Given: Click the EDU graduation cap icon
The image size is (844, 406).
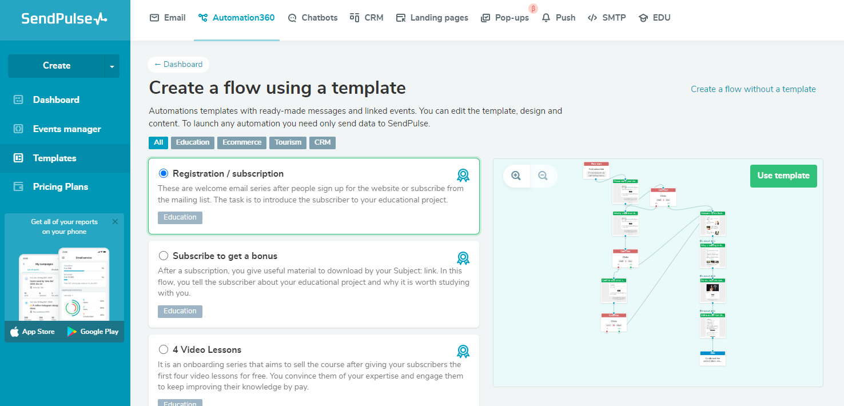Looking at the screenshot, I should (x=643, y=18).
